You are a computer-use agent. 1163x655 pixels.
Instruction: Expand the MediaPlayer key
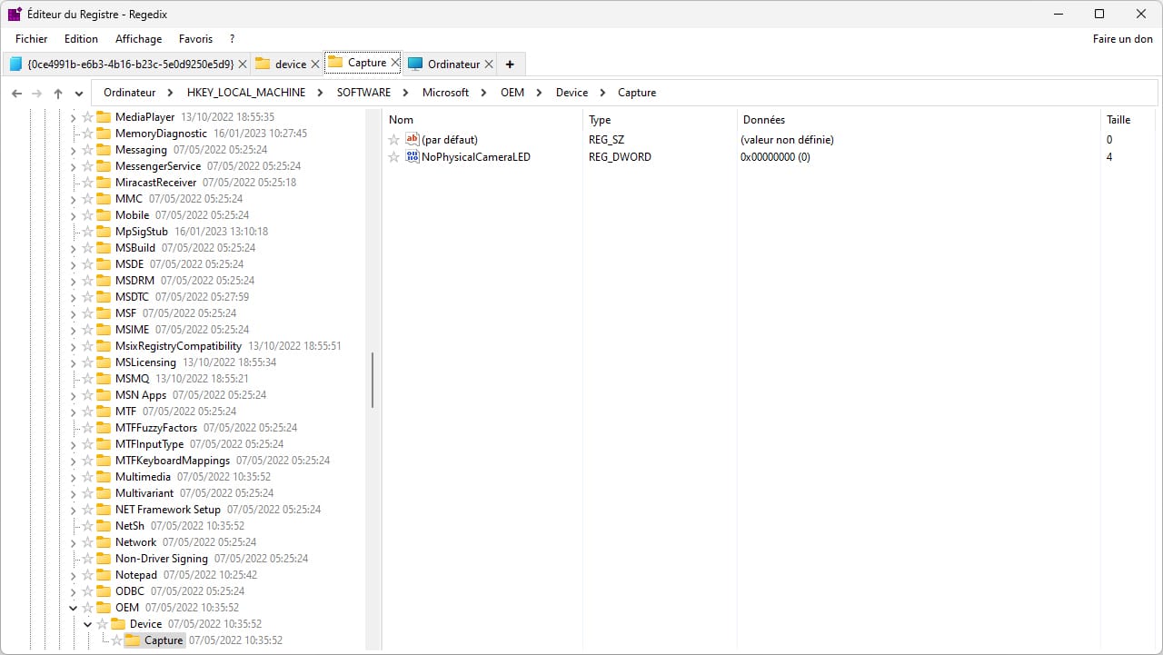point(74,117)
